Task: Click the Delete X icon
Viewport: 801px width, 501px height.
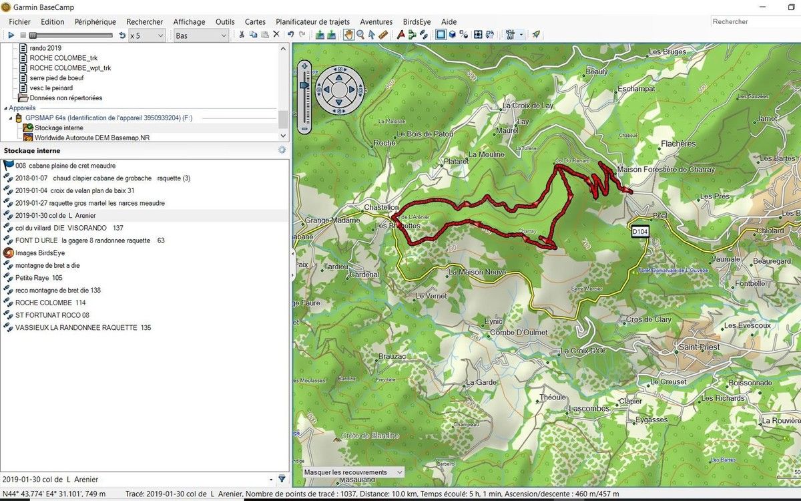Action: click(276, 35)
